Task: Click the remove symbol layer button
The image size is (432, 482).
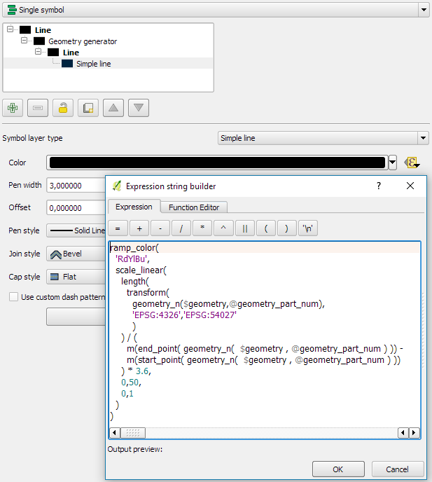Action: pos(38,108)
